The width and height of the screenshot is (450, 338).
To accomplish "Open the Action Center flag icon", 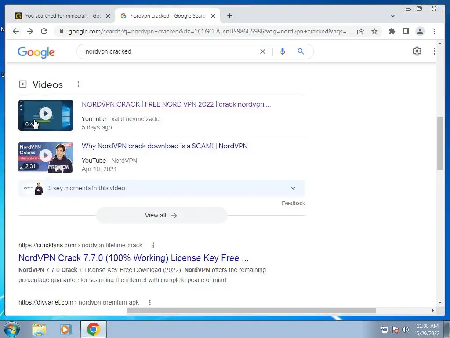I will pyautogui.click(x=395, y=330).
